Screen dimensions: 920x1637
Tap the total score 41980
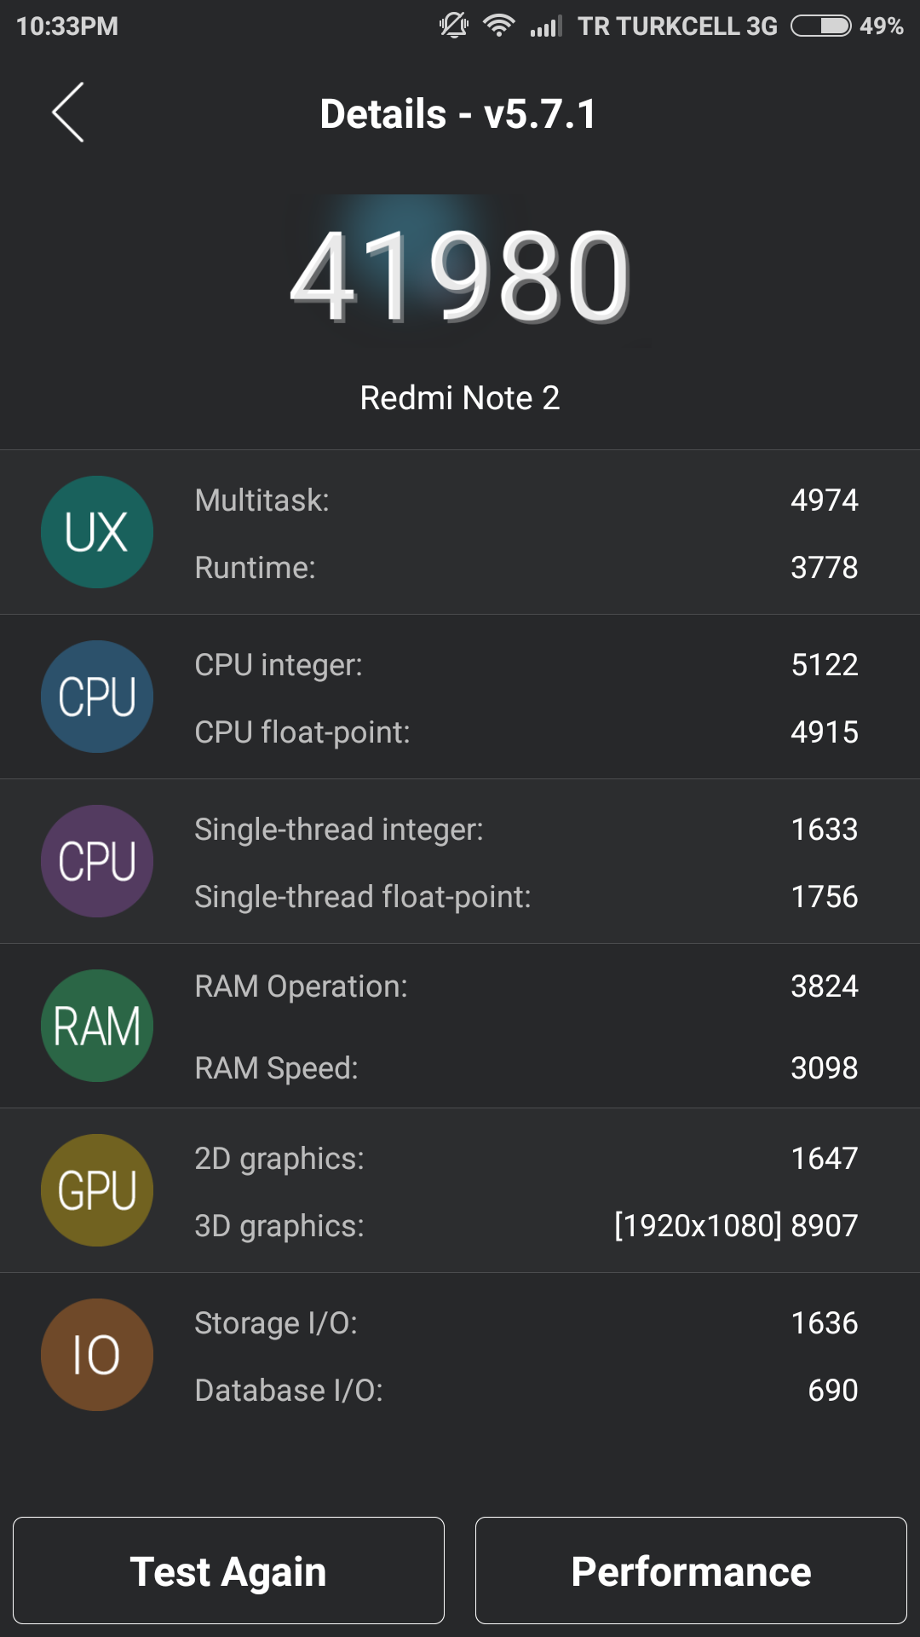(460, 277)
